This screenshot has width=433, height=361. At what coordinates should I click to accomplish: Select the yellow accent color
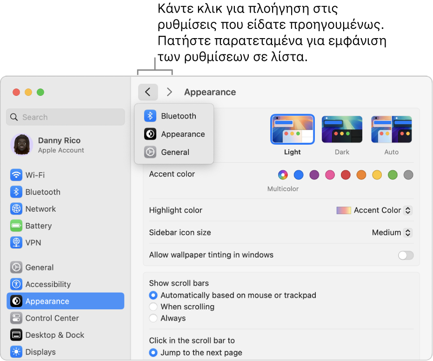tap(377, 175)
